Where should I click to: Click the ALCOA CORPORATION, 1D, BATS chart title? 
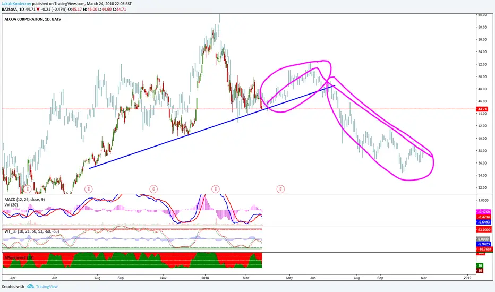[32, 19]
